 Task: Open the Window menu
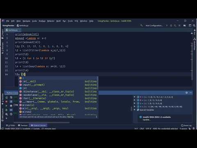[x=84, y=21]
